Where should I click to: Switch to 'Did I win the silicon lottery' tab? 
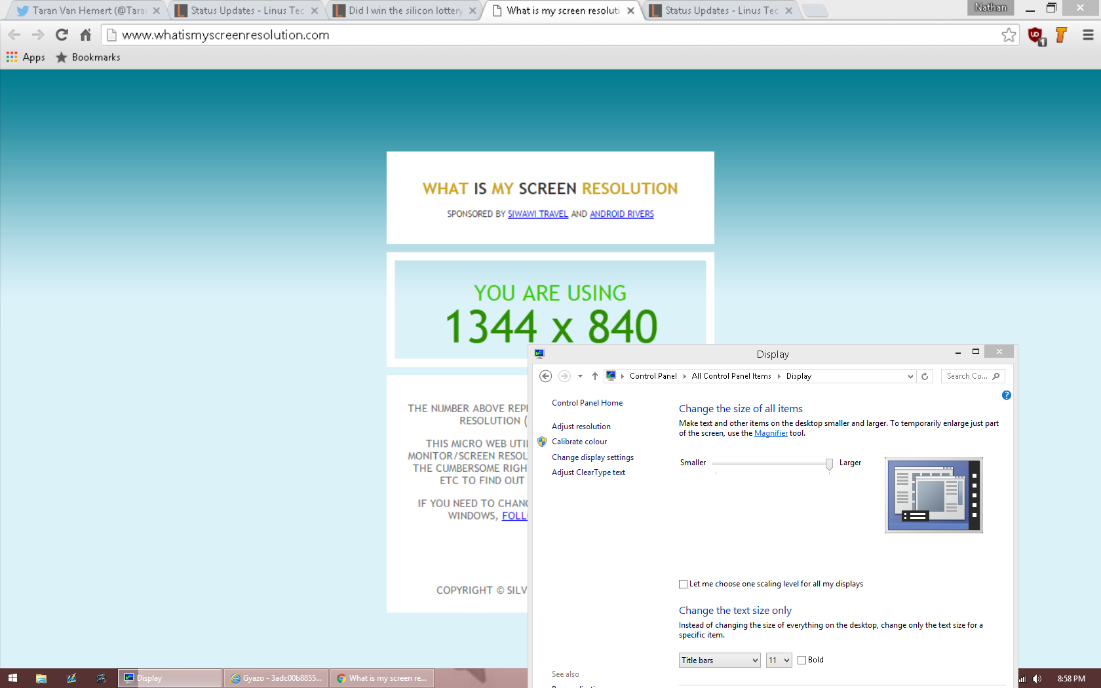(404, 10)
